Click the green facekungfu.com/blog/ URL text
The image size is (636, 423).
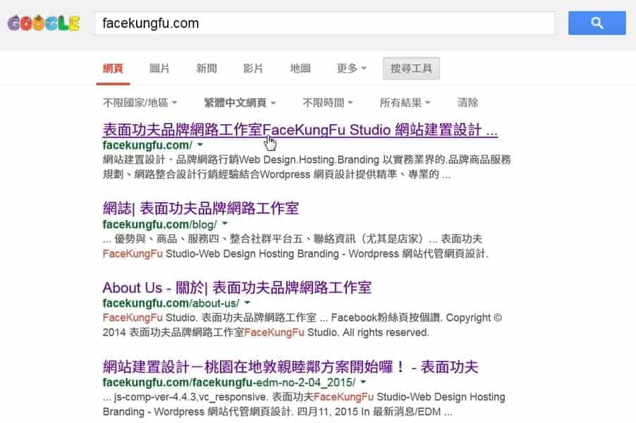(x=159, y=224)
